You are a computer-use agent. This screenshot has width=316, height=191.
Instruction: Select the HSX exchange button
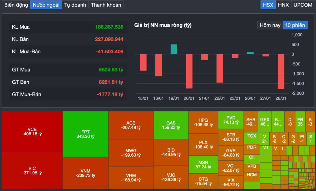click(x=268, y=5)
